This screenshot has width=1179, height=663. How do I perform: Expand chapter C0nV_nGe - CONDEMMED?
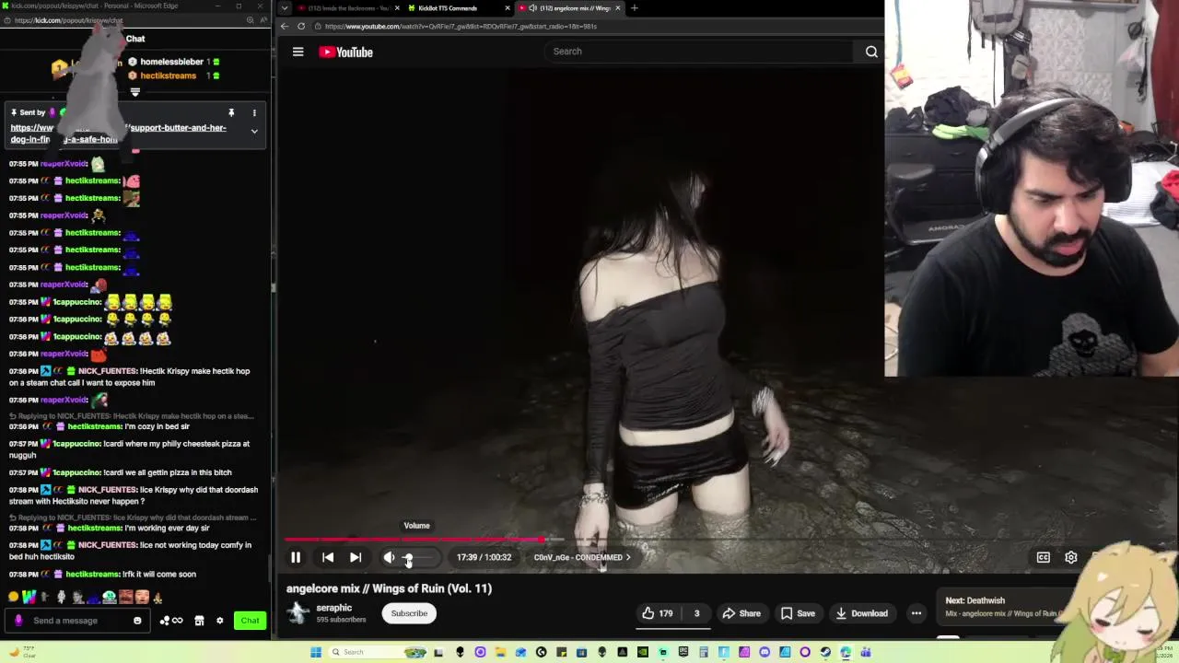click(x=582, y=557)
